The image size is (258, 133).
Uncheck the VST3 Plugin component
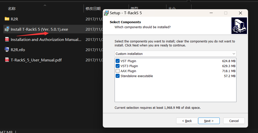pos(118,66)
